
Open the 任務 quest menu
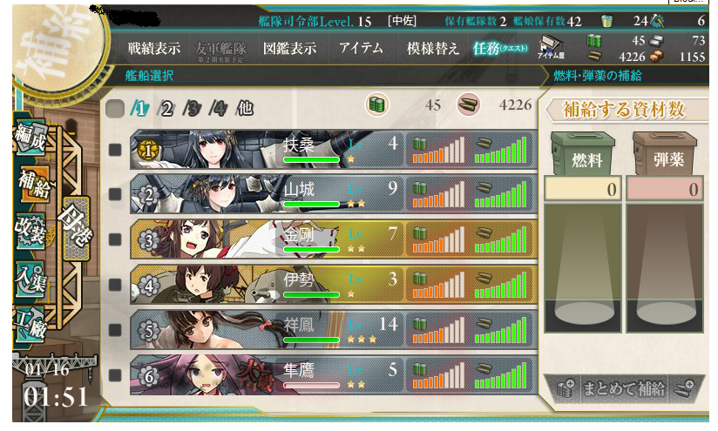pos(500,48)
